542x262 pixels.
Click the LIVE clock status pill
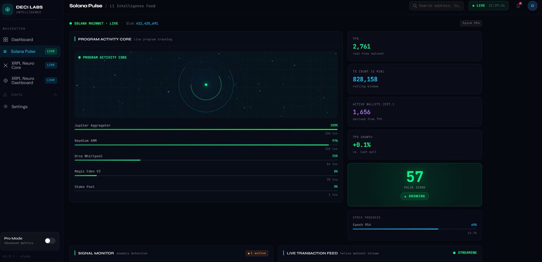coord(489,5)
